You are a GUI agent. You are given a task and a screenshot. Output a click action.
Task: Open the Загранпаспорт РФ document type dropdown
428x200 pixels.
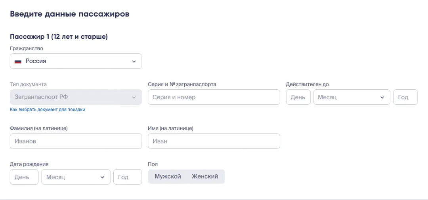[x=76, y=97]
